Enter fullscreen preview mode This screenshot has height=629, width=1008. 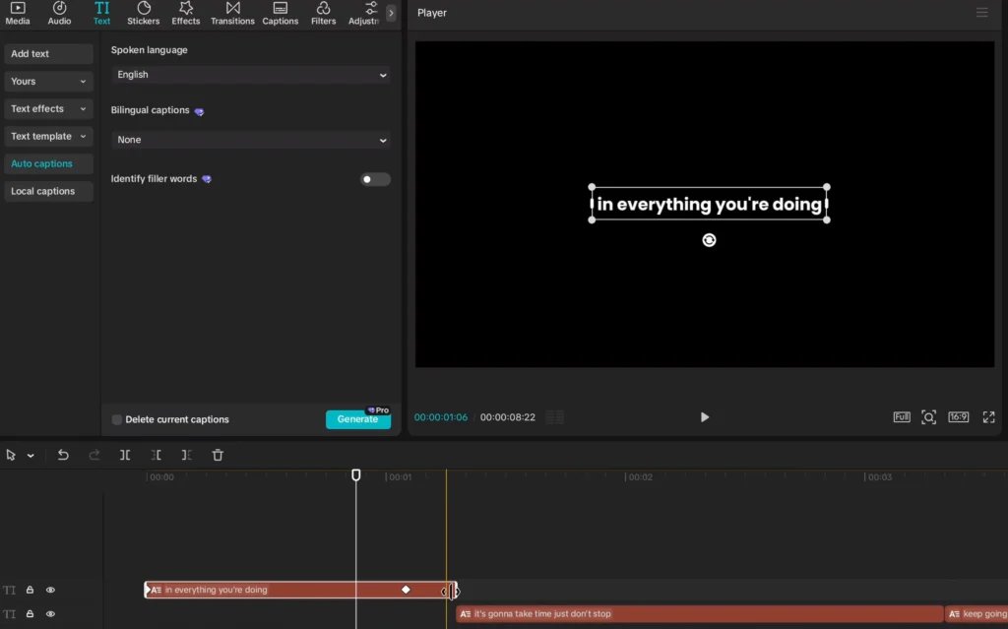coord(988,416)
